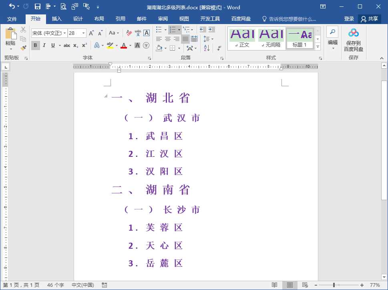388x290 pixels.
Task: Apply bold formatting to selected text
Action: coord(35,45)
